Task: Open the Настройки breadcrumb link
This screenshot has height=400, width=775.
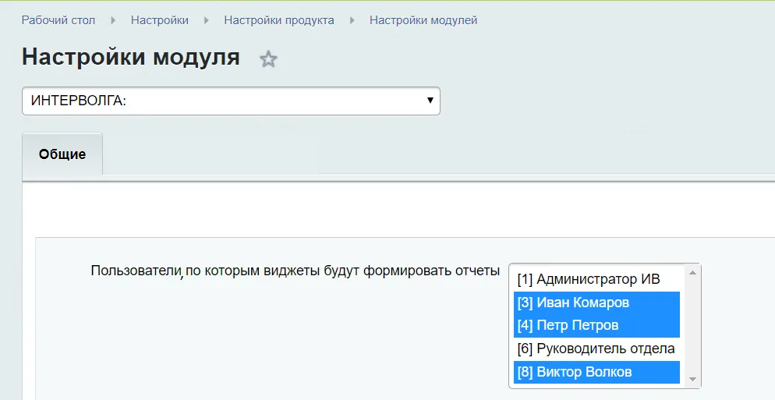Action: pos(160,20)
